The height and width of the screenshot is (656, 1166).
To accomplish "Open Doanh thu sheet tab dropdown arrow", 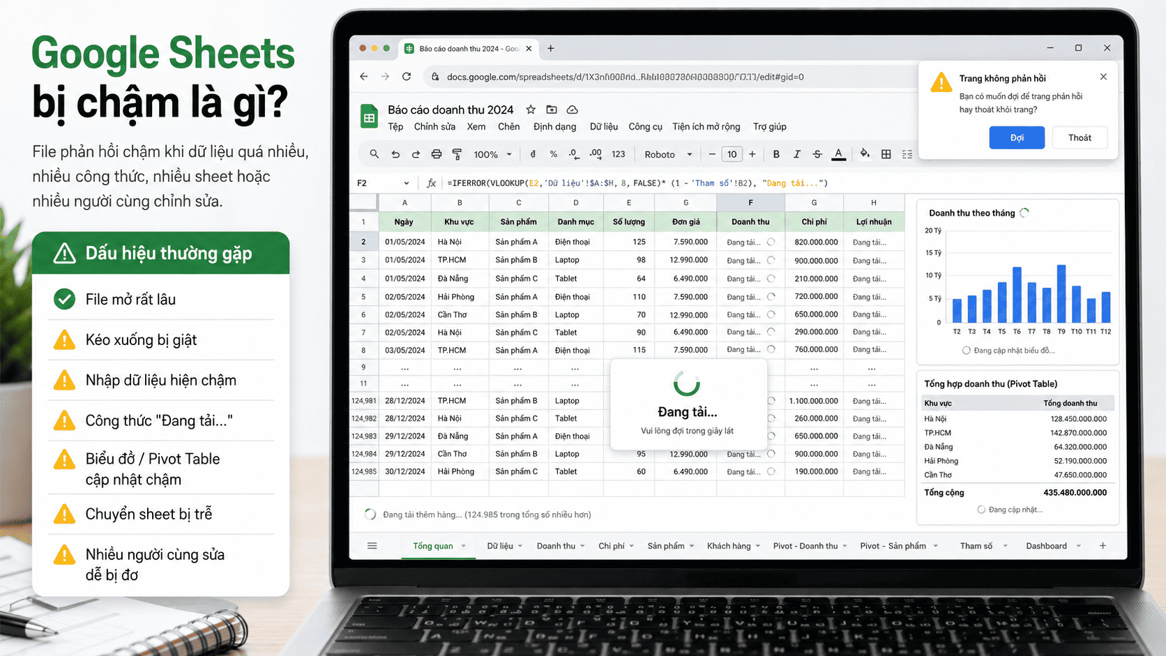I will (x=582, y=546).
